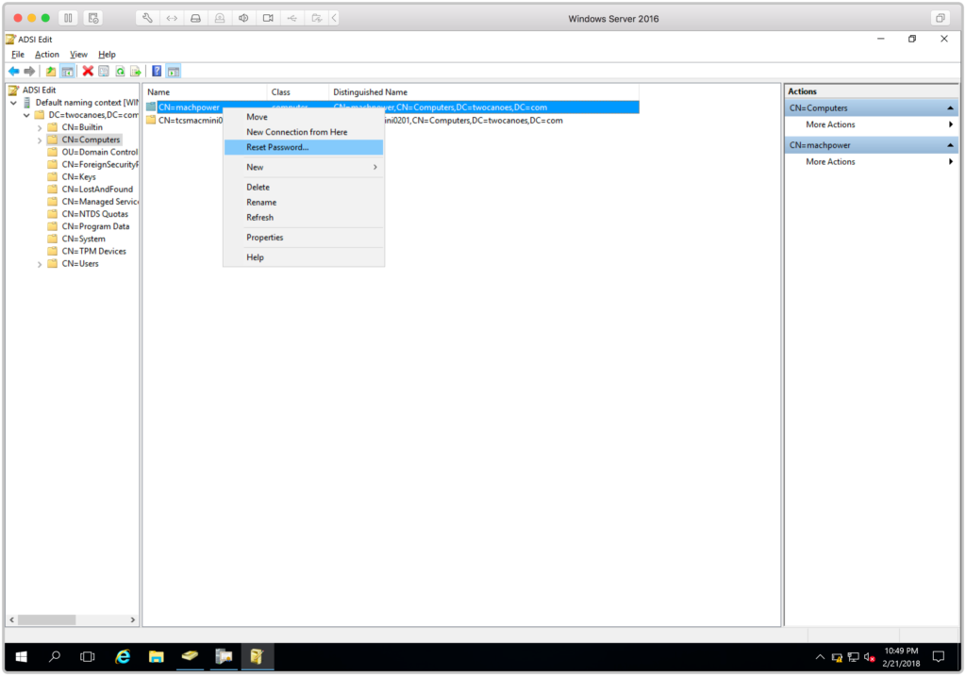Choose Reset Password... in context menu

(x=304, y=147)
